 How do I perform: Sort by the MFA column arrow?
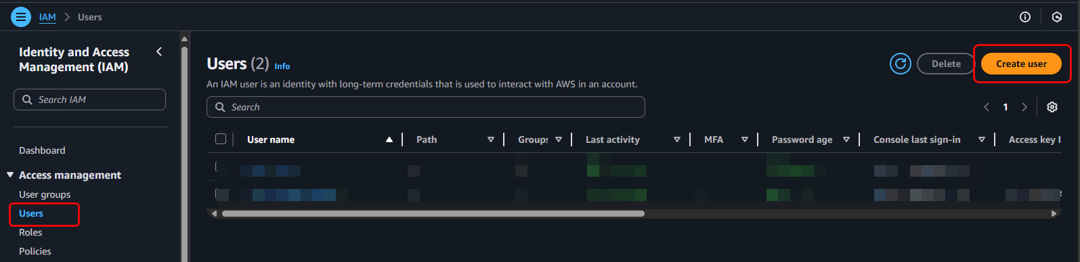point(745,139)
